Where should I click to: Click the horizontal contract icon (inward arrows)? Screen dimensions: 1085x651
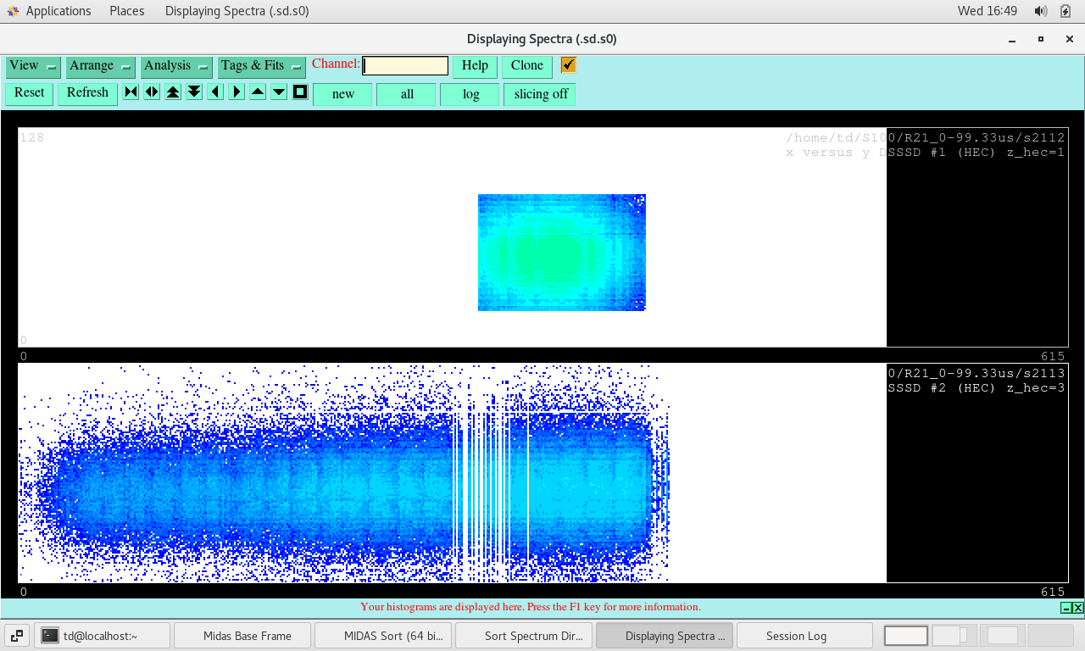(x=131, y=92)
